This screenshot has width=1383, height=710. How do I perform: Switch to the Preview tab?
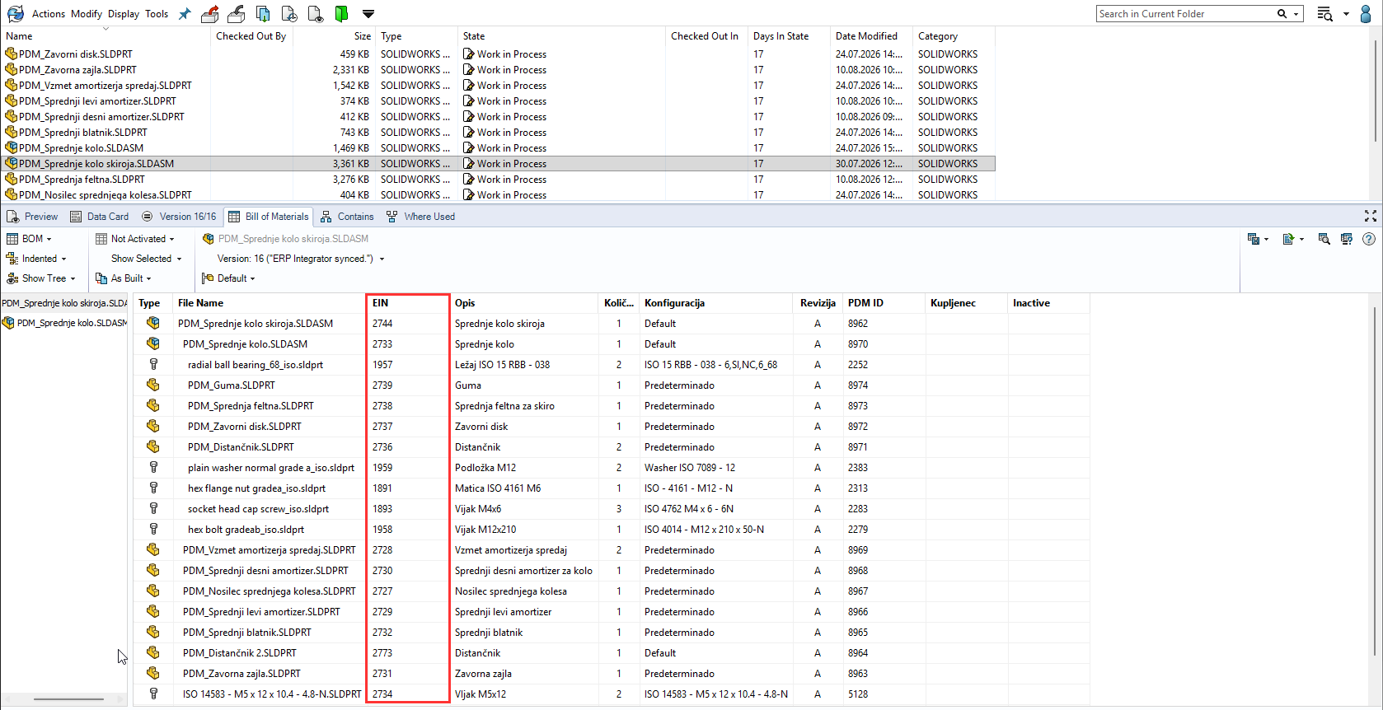[33, 217]
